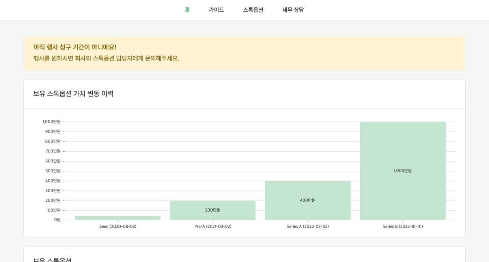Click the warning heading 아직 행사 청구 기간이 아니에요!
489x262 pixels.
(75, 47)
